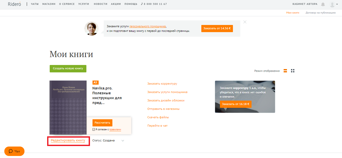Open the notifications bell
The width and height of the screenshot is (342, 158).
[x=323, y=4]
